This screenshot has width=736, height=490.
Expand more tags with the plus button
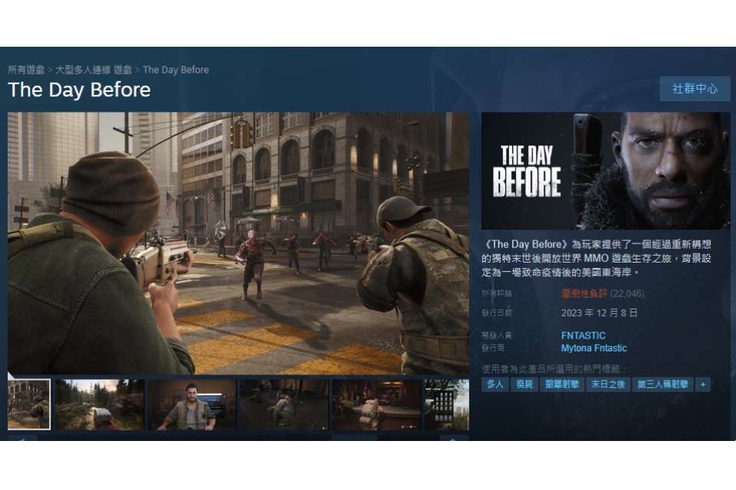703,384
